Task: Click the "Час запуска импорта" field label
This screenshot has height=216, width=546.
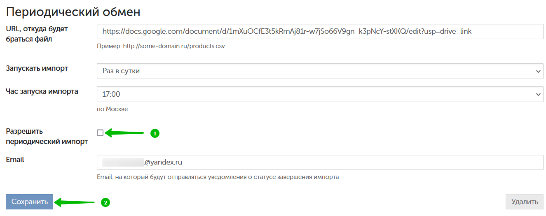Action: point(42,91)
